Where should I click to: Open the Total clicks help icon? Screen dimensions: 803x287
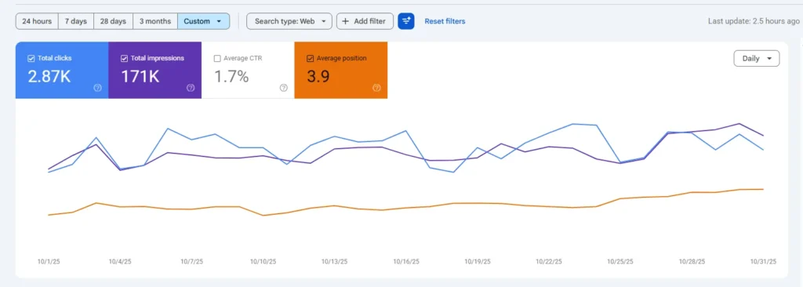click(98, 88)
